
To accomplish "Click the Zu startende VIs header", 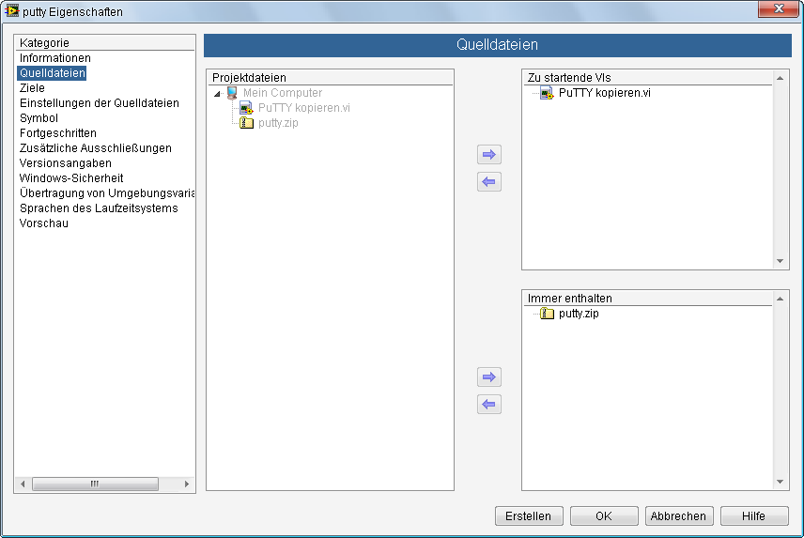I will tap(647, 77).
